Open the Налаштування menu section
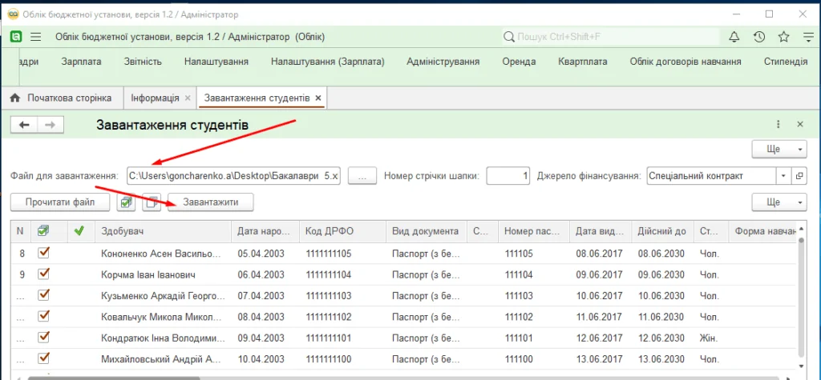Viewport: 821px width, 380px height. click(216, 62)
